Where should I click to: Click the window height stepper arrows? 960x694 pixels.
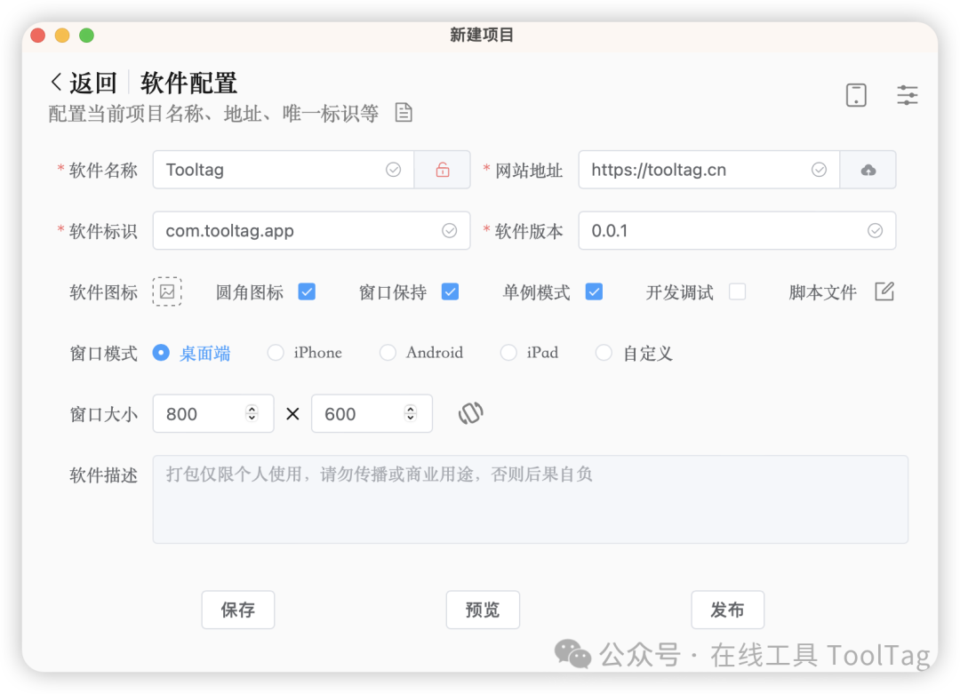[x=410, y=413]
